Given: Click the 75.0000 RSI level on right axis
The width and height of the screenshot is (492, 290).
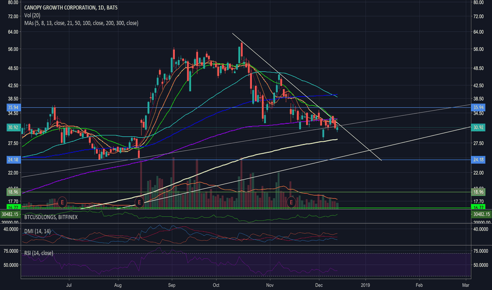Looking at the screenshot, I should point(481,251).
